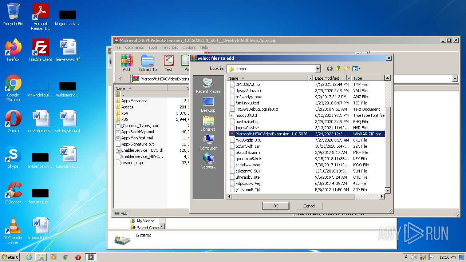Click the Type column header
466x262 pixels.
tap(368, 78)
